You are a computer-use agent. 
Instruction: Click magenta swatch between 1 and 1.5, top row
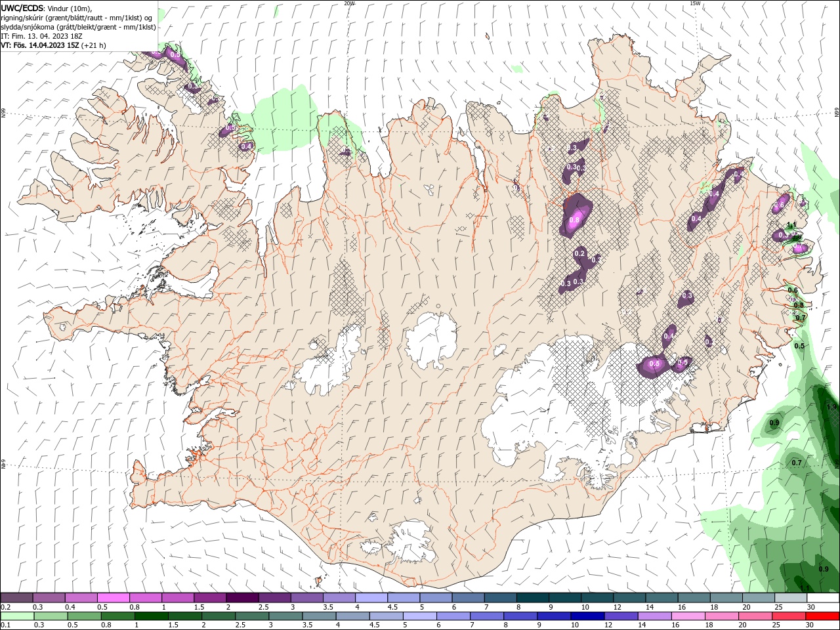[x=178, y=598]
